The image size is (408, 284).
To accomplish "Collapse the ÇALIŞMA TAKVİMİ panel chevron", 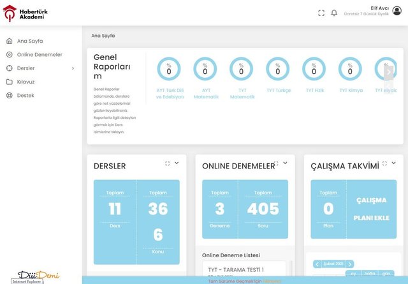I will click(x=393, y=163).
